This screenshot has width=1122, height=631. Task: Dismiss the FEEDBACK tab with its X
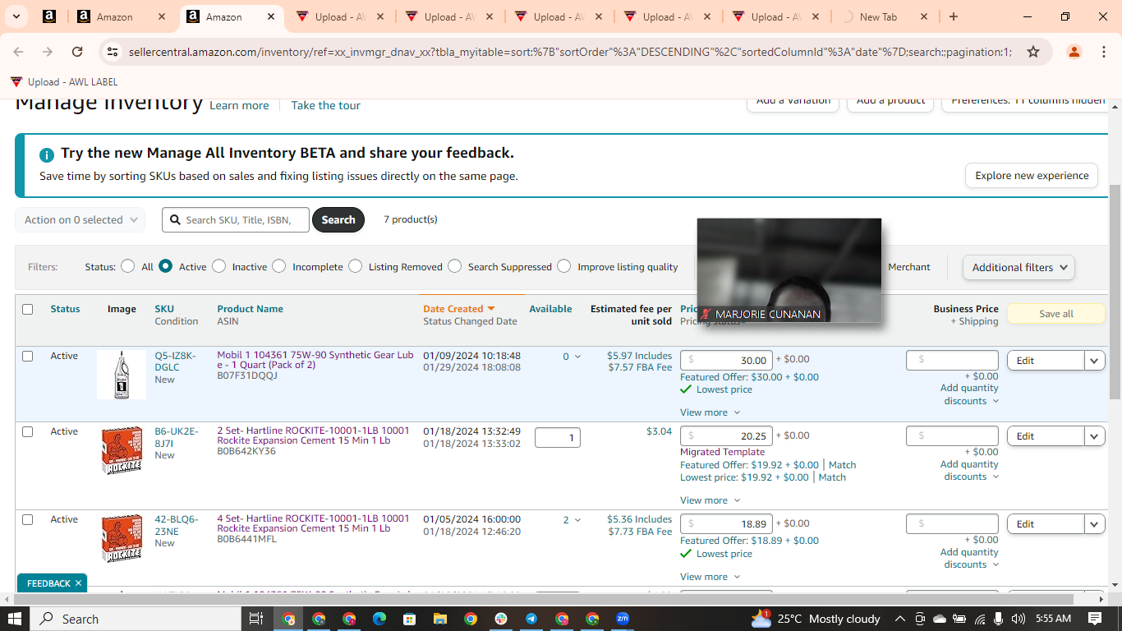(x=78, y=583)
